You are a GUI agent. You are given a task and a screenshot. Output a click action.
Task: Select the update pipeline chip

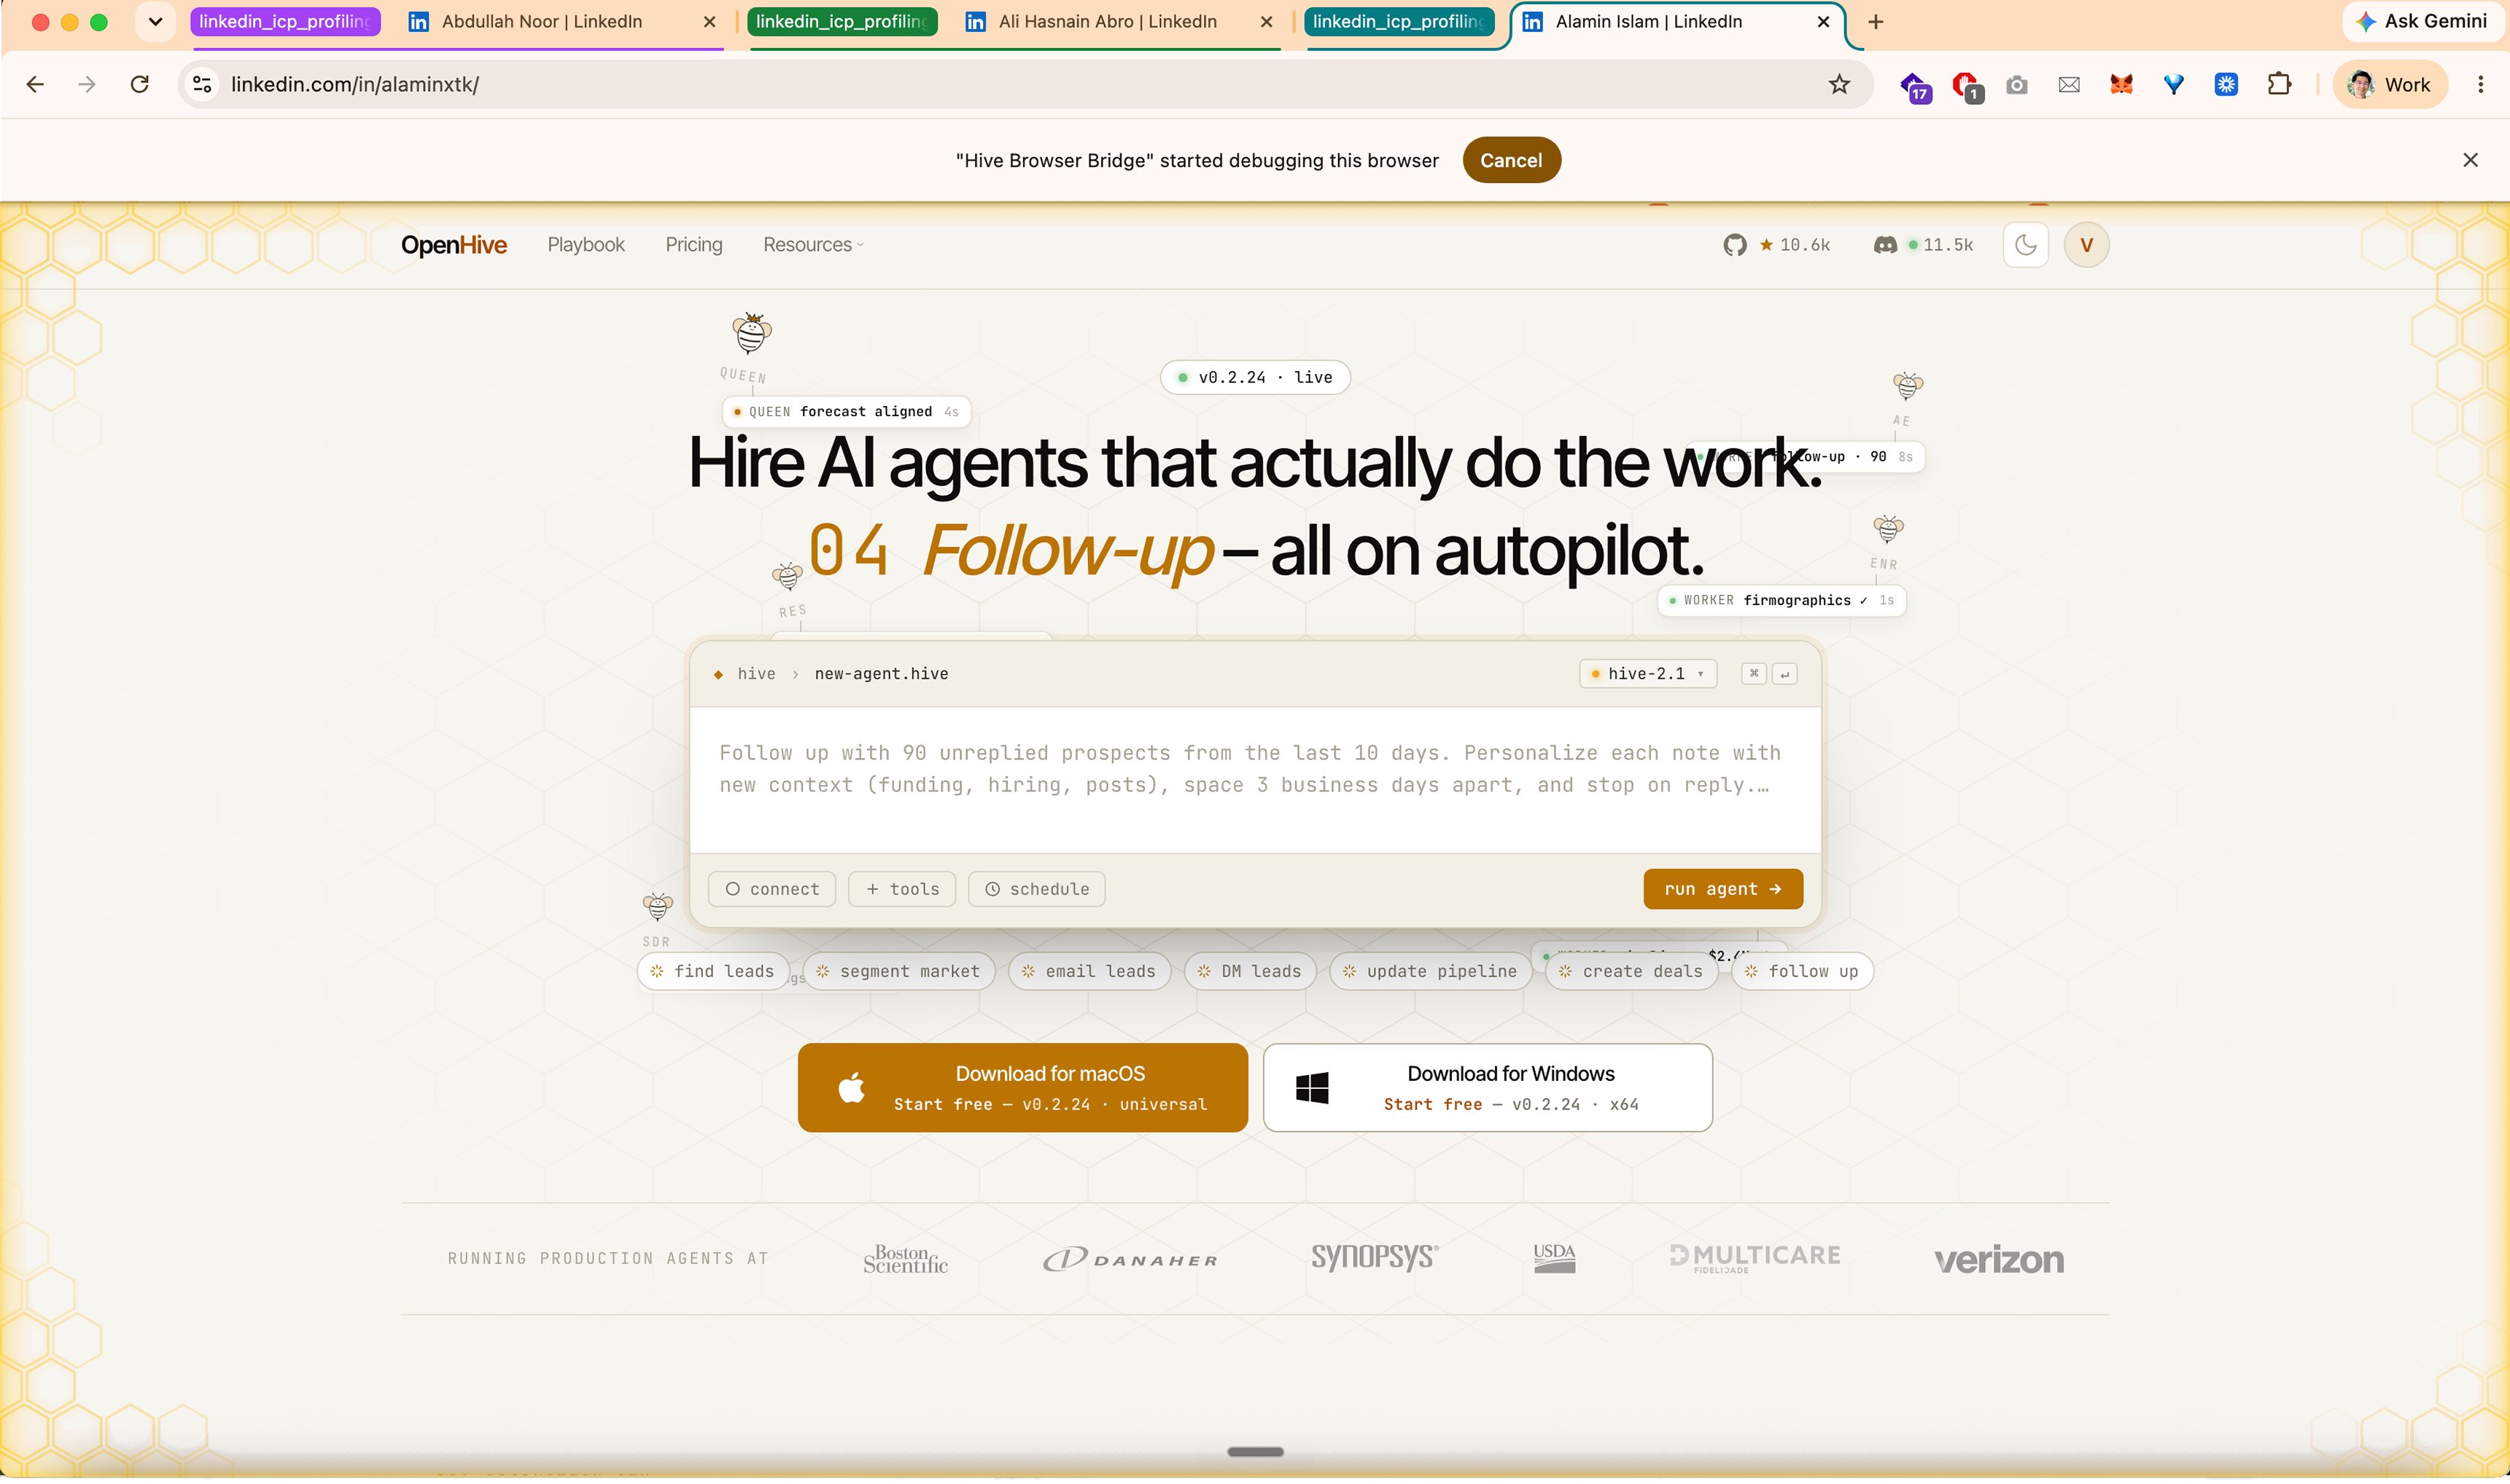click(1431, 971)
